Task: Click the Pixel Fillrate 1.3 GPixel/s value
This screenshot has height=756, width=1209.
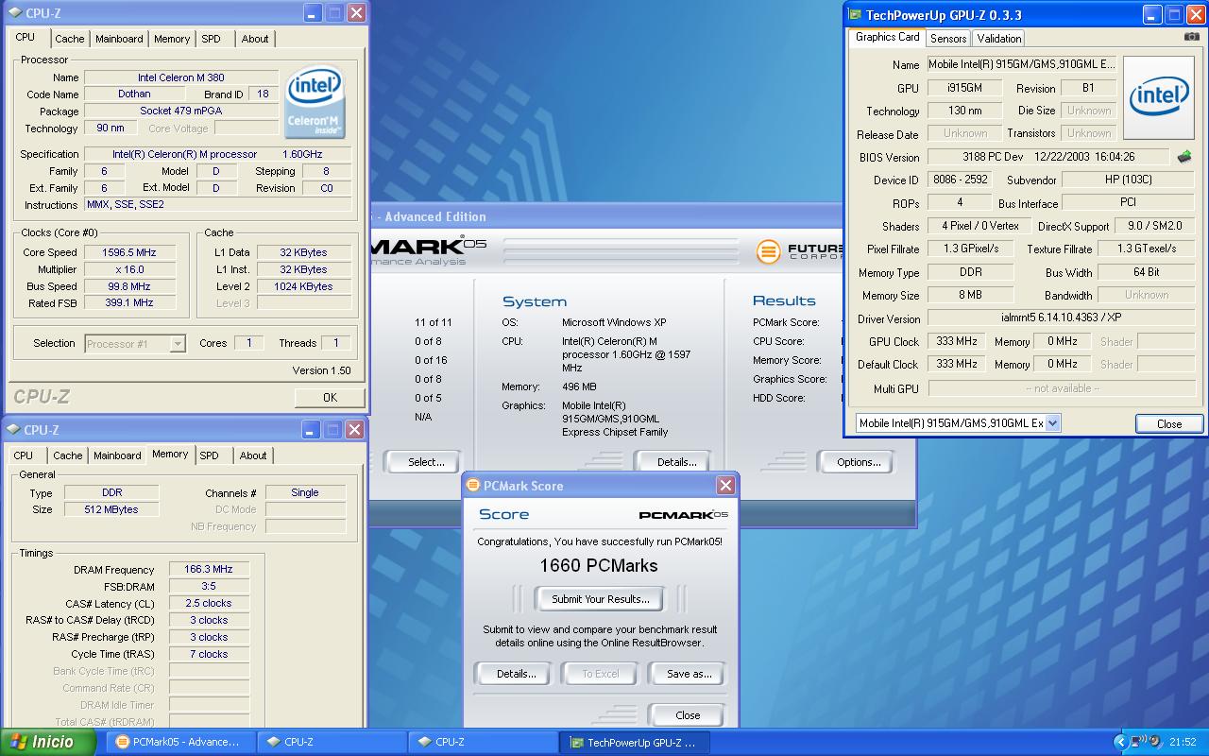Action: [970, 249]
